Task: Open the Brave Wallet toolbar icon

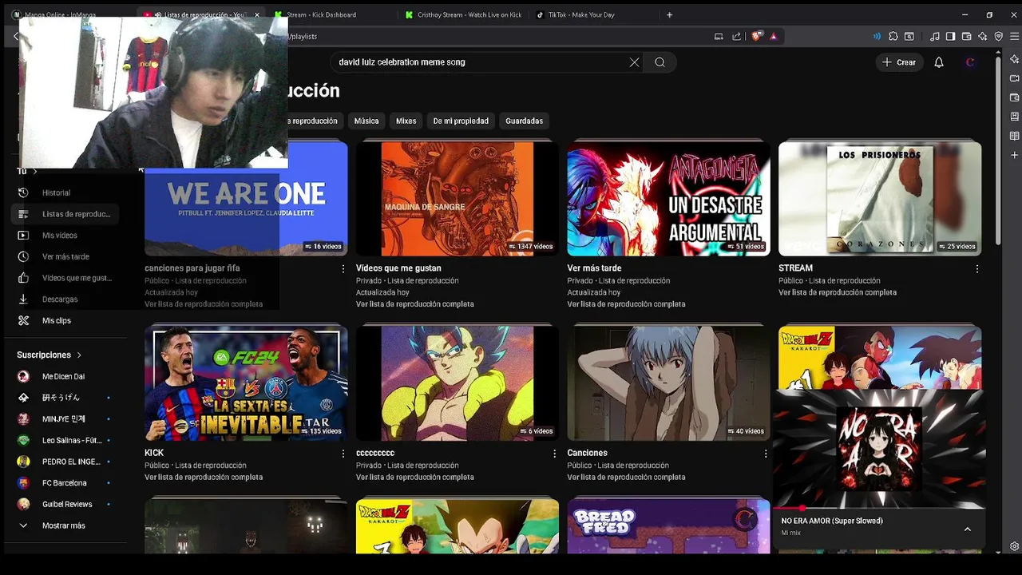Action: click(966, 36)
